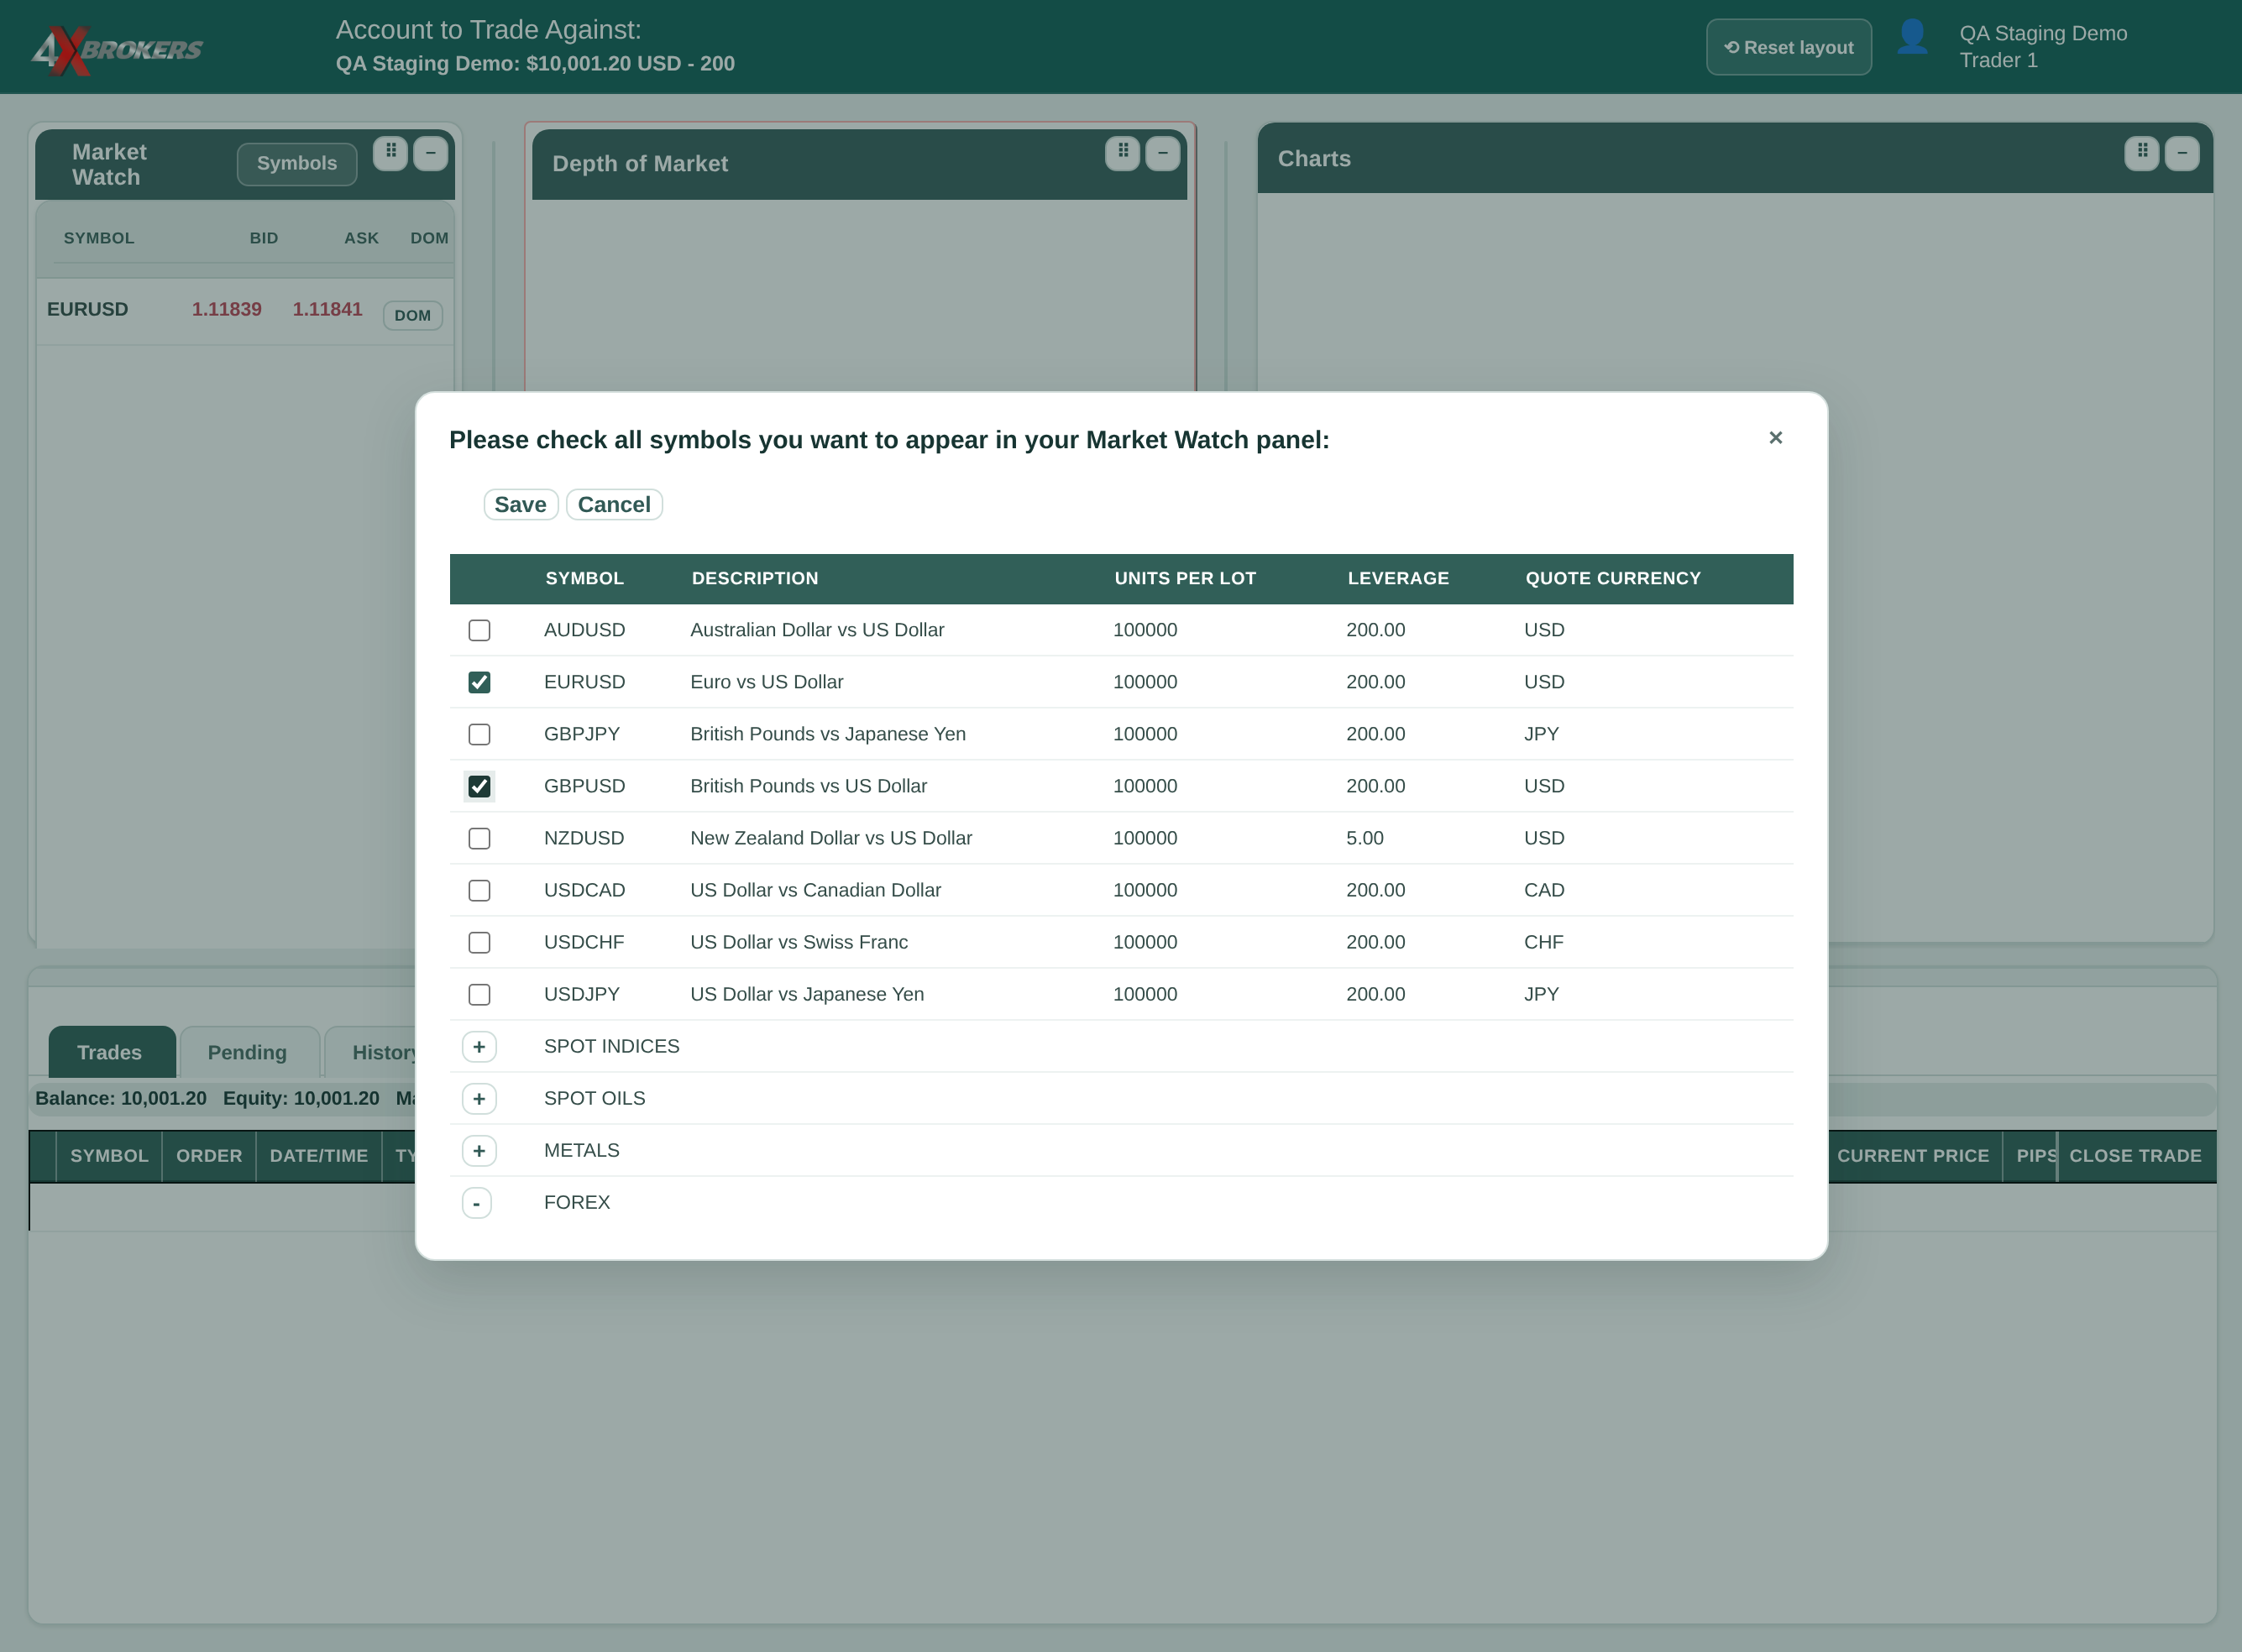Collapse the FOREX group
Viewport: 2242px width, 1652px height.
click(x=476, y=1203)
